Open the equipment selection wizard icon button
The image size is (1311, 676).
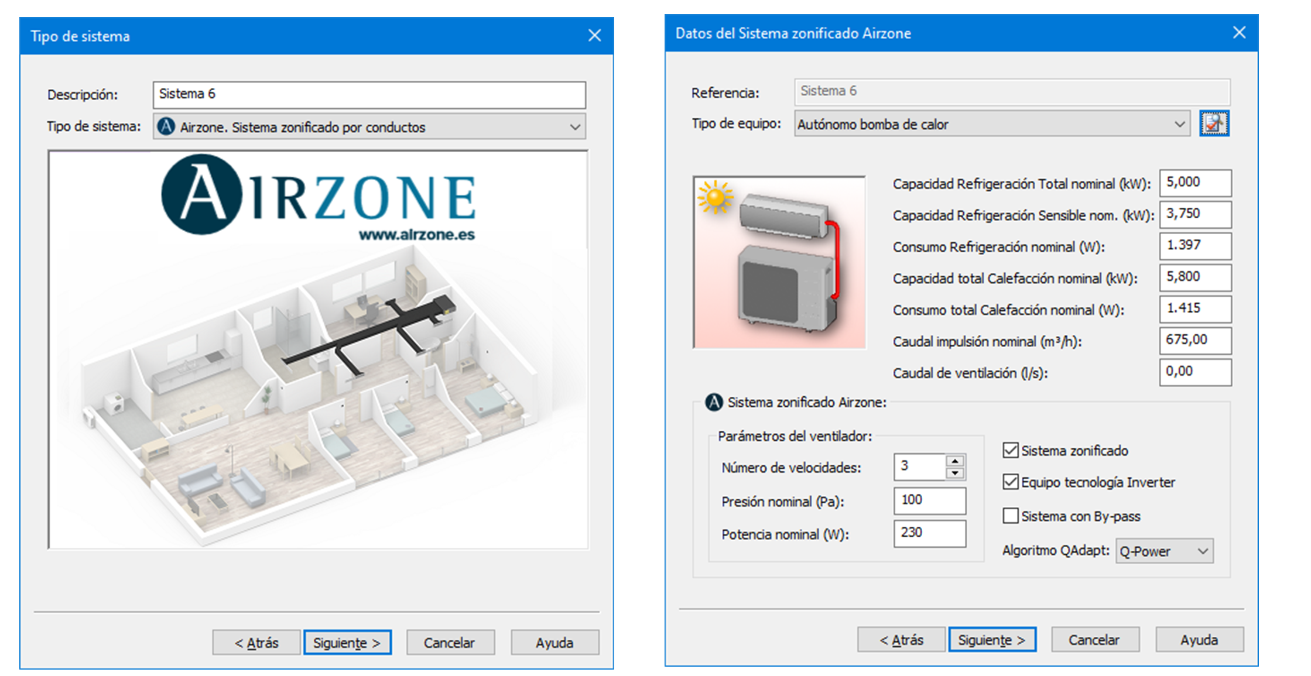click(1214, 123)
